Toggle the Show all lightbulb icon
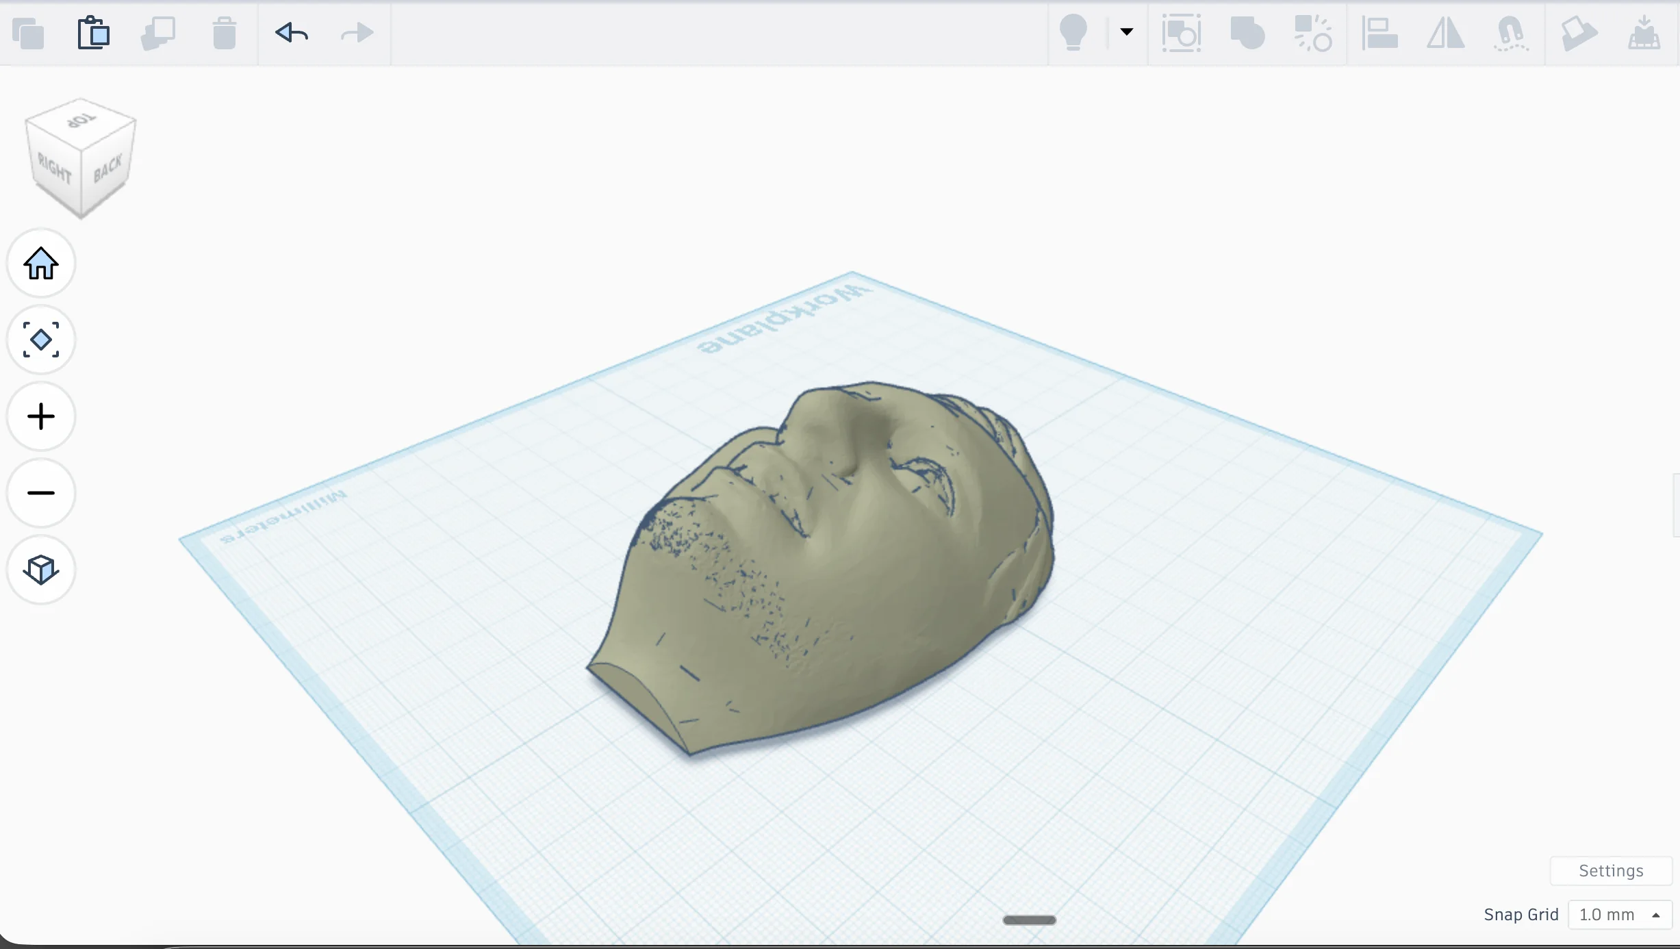1680x949 pixels. tap(1073, 33)
